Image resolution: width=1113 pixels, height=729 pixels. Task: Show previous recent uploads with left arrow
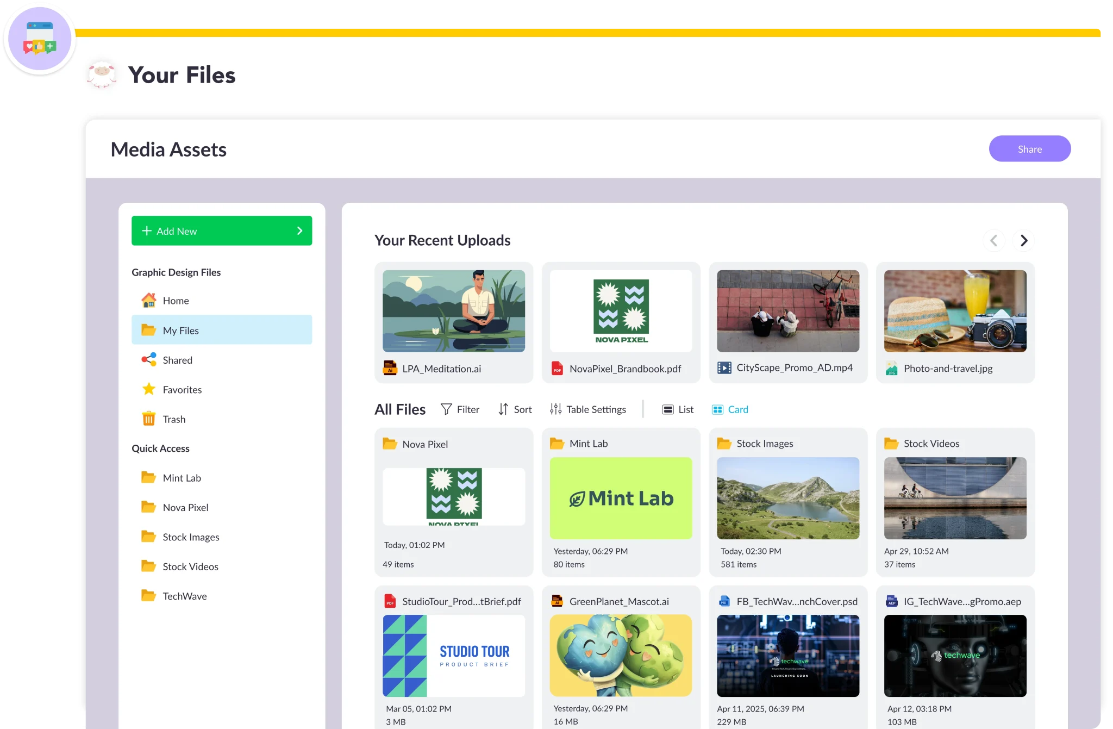pyautogui.click(x=993, y=240)
